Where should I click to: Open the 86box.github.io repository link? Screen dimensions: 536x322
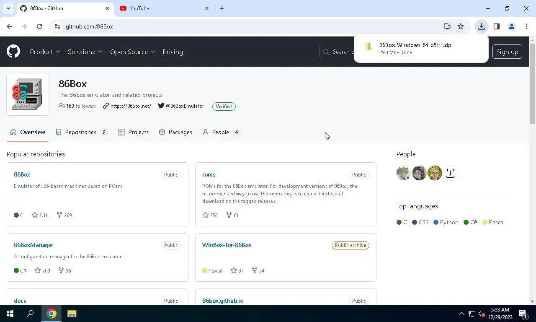pos(223,301)
